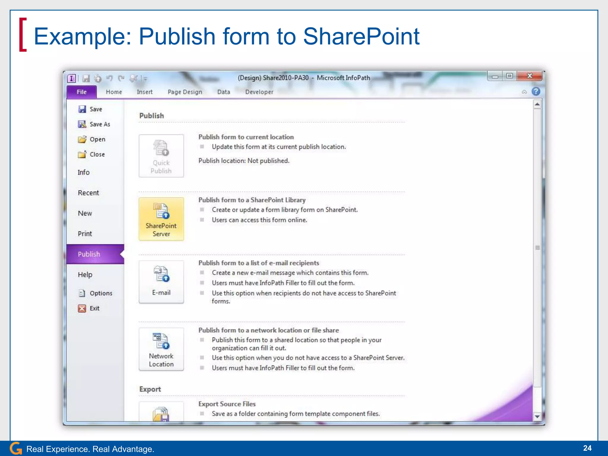Close the InfoPath window
The width and height of the screenshot is (608, 456).
point(529,76)
